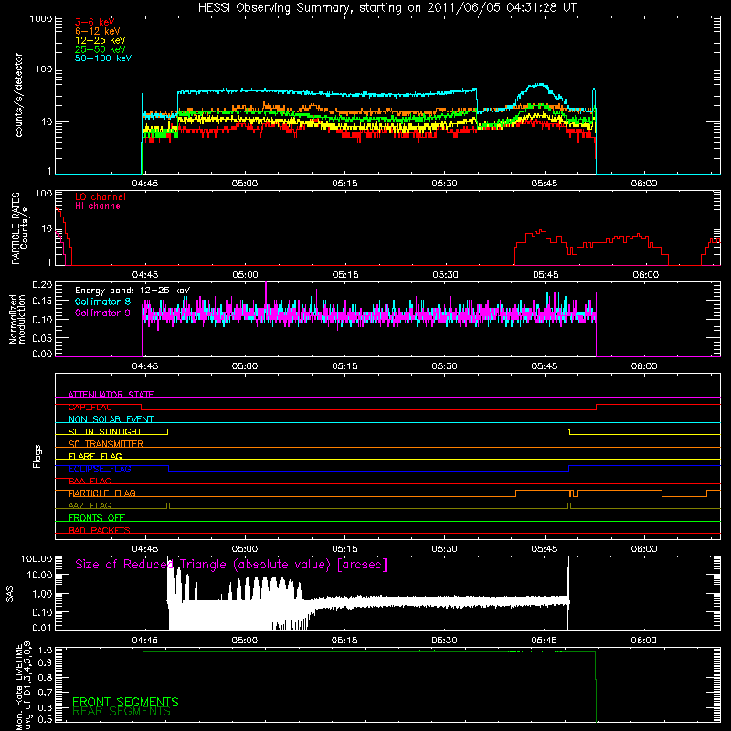
Task: Click the SC_IN_SUNLIGHT flag label
Action: click(x=105, y=431)
